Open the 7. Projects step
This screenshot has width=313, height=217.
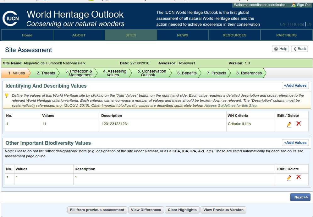[217, 73]
